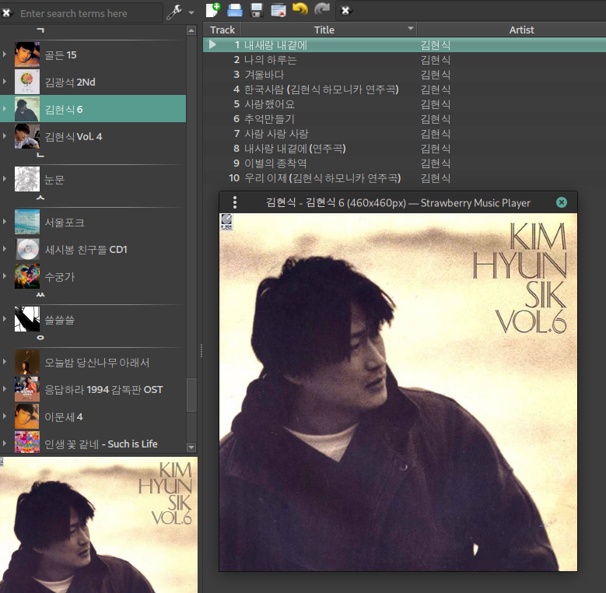
Task: Select track 10 우리 이제
Action: click(405, 177)
